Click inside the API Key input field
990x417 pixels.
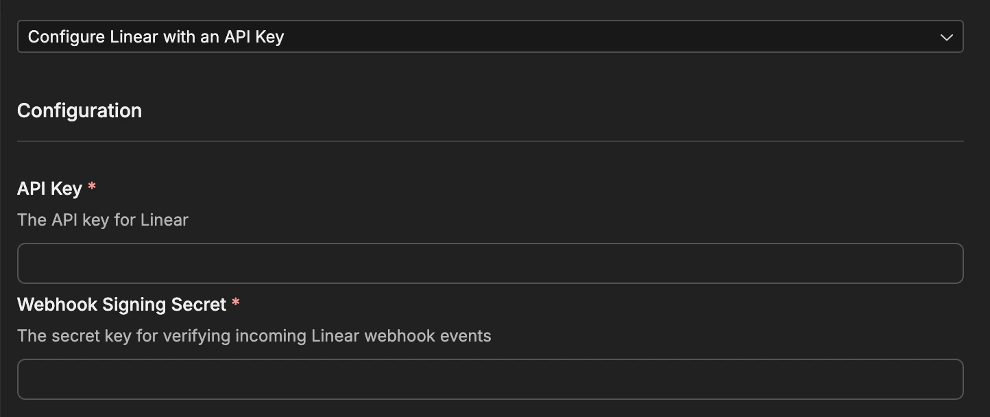pyautogui.click(x=491, y=263)
